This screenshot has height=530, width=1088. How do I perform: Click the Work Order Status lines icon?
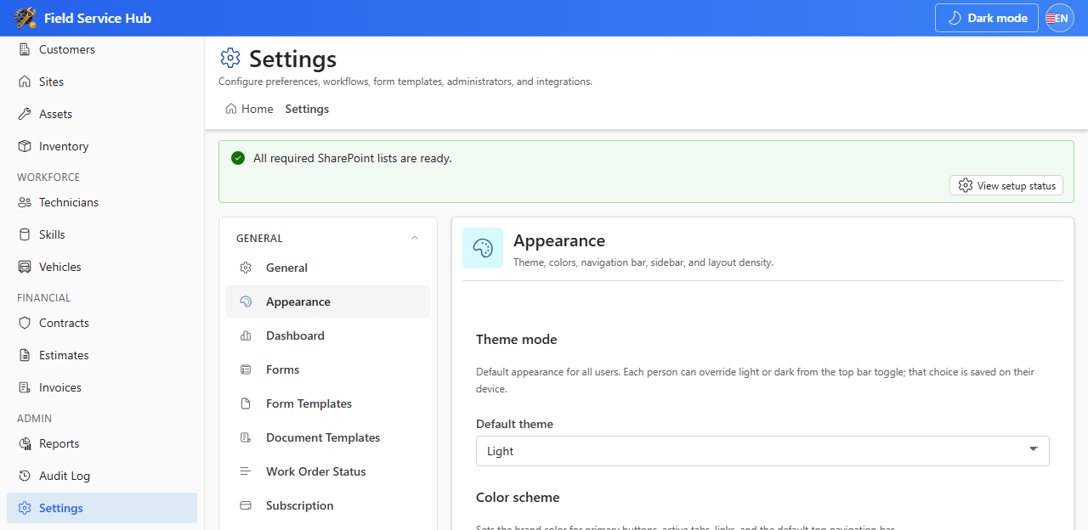pyautogui.click(x=246, y=471)
